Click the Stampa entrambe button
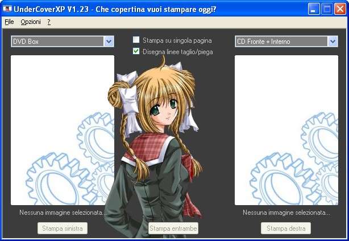The width and height of the screenshot is (349, 241). pos(173,228)
